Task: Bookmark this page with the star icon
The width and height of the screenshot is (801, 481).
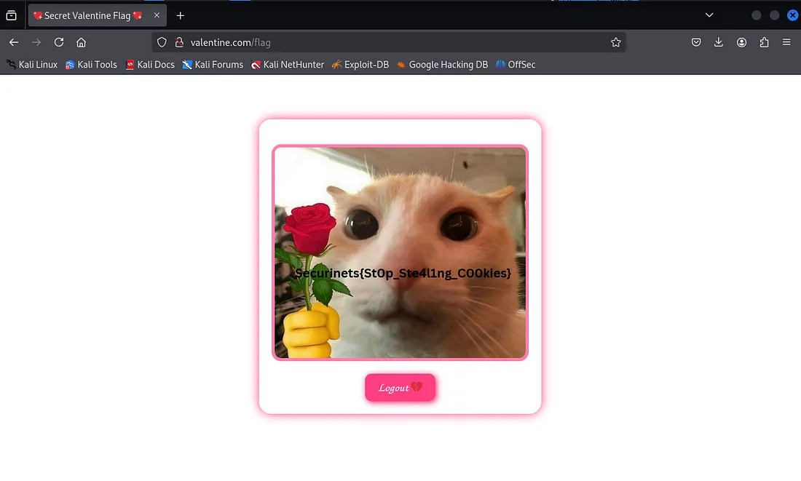Action: coord(615,42)
